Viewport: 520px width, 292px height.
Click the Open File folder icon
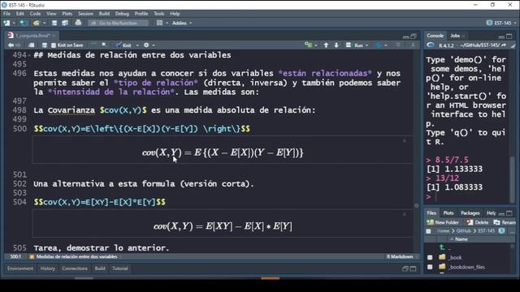pos(36,23)
